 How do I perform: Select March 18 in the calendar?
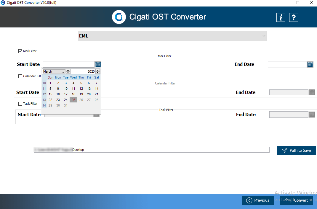tap(73, 94)
